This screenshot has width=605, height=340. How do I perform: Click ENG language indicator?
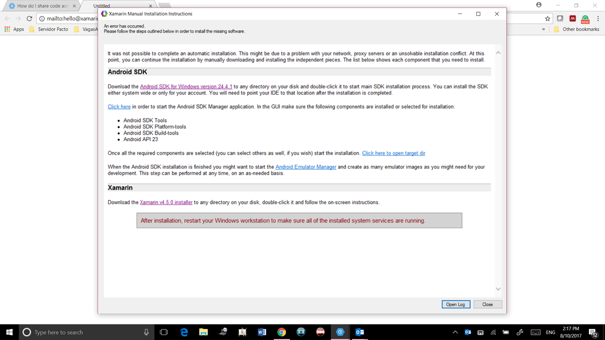click(551, 332)
